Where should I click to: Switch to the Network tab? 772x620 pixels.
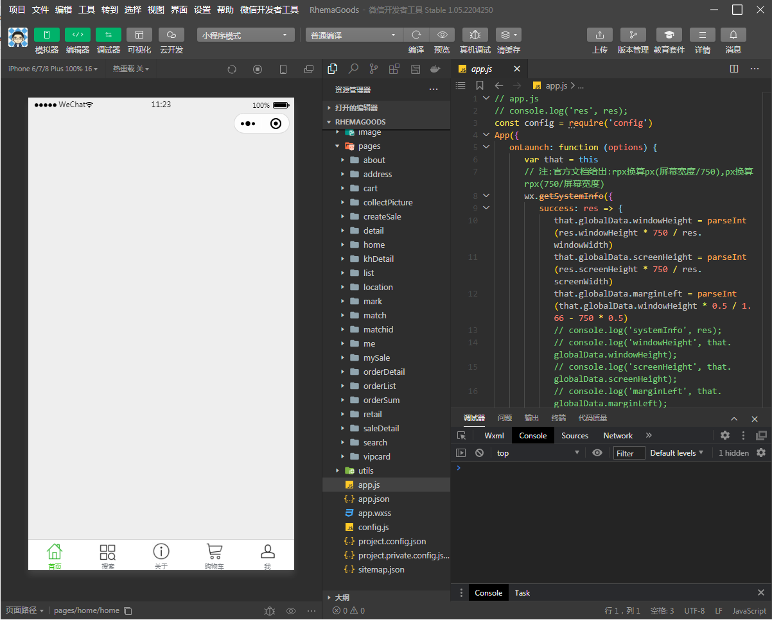(618, 435)
